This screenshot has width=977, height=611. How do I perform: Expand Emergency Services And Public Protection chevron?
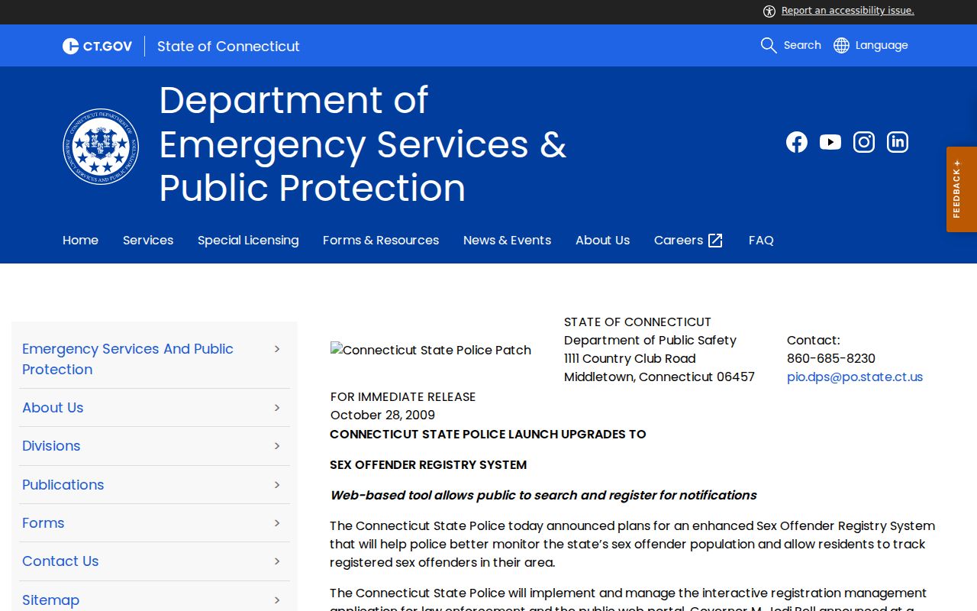pos(277,349)
